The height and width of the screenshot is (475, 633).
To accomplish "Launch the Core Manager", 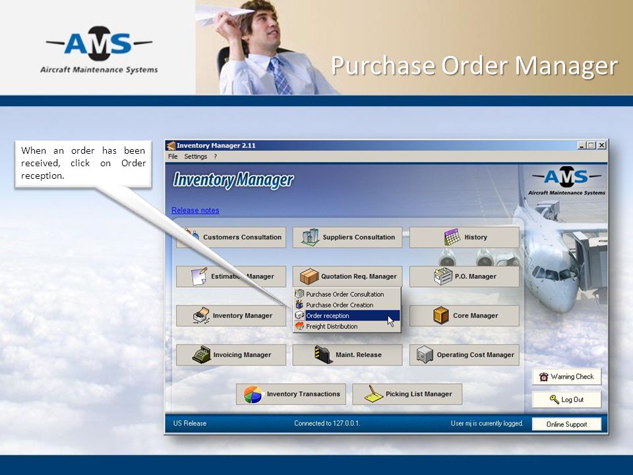I will 464,315.
